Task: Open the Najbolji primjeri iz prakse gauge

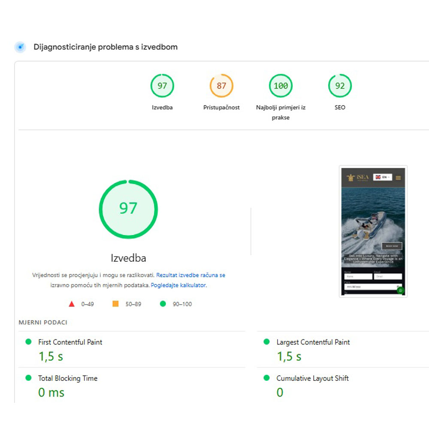Action: [281, 86]
